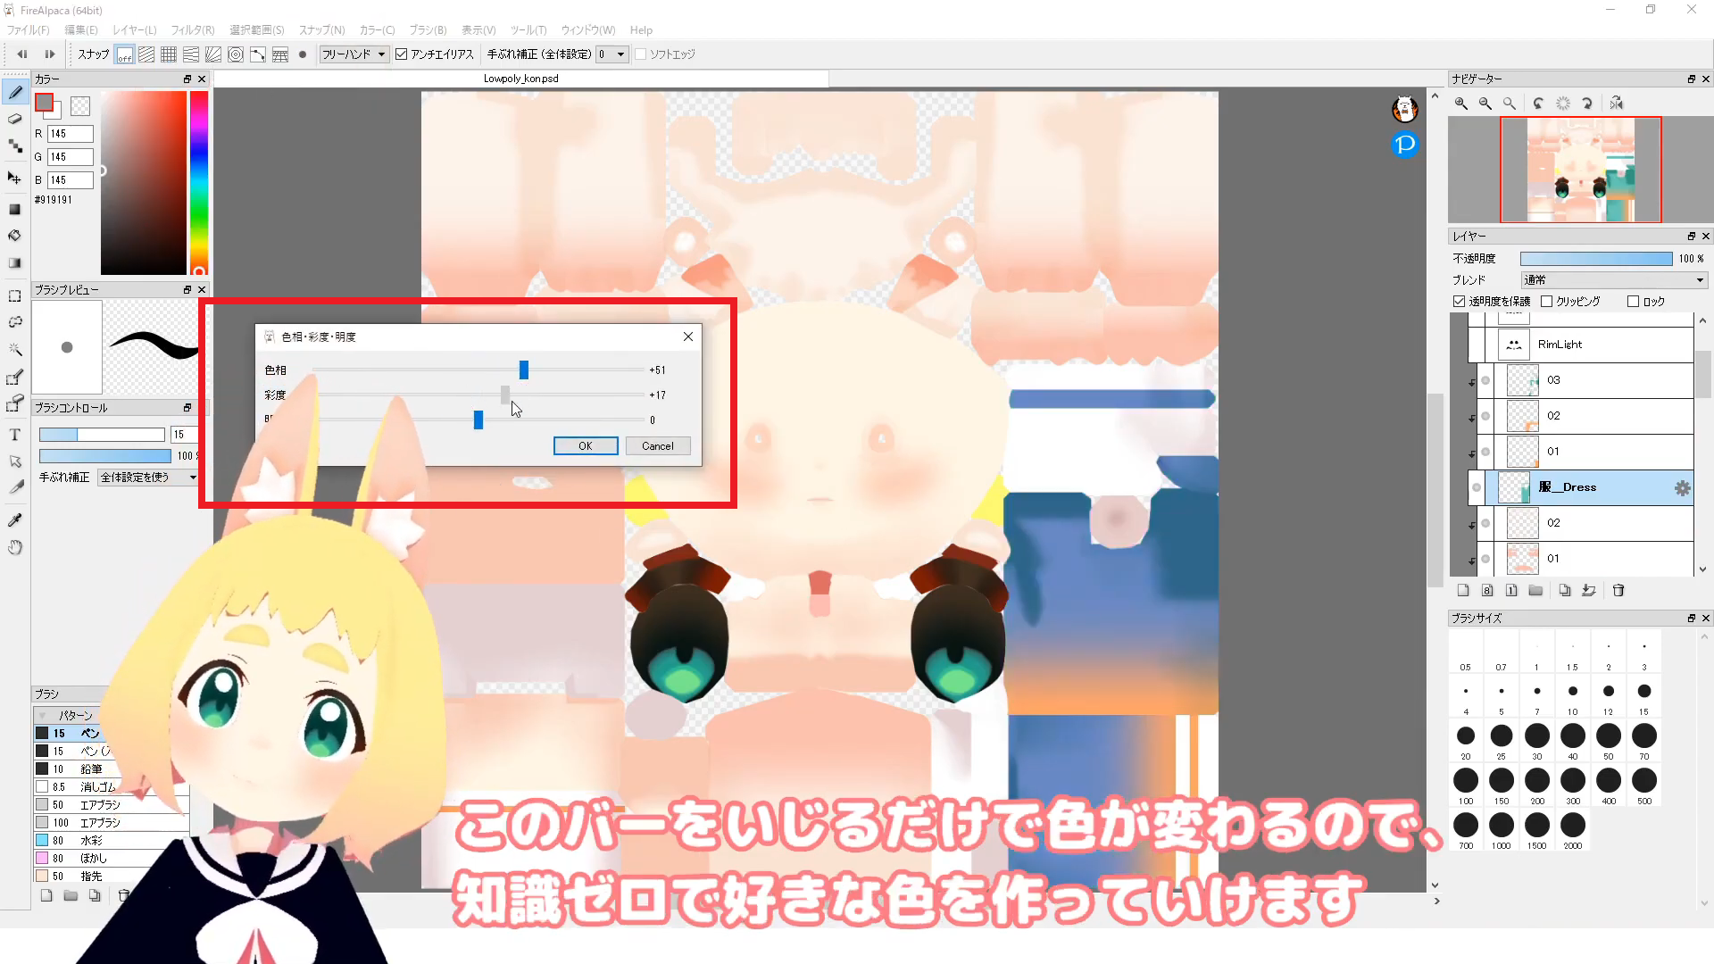Open the フリーハンド drawing mode dropdown

(x=354, y=54)
